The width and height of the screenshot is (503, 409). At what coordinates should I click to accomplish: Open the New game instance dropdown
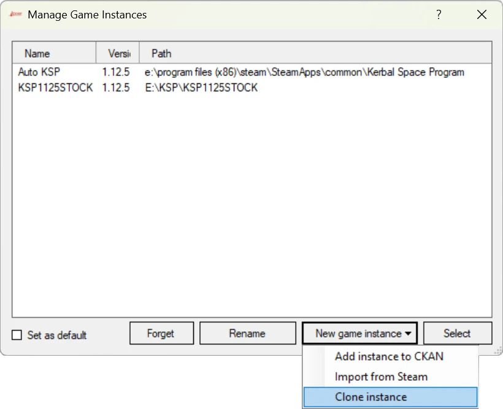pyautogui.click(x=359, y=334)
